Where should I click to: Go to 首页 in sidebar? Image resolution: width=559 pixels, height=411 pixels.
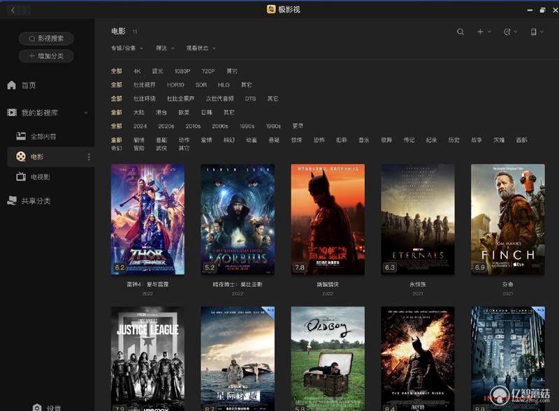tap(29, 85)
